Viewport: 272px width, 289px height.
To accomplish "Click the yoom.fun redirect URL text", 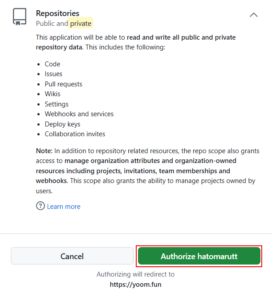I will (x=135, y=284).
